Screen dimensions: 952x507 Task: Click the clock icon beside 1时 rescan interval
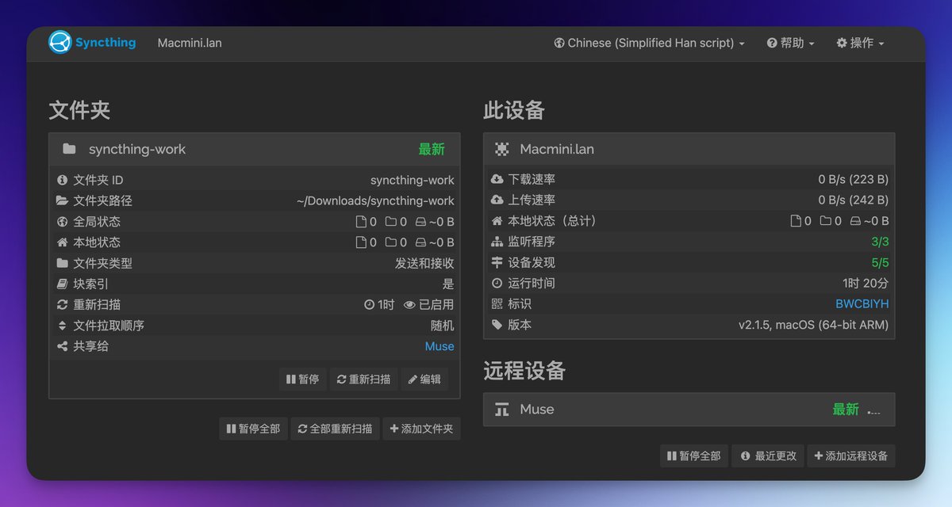369,305
